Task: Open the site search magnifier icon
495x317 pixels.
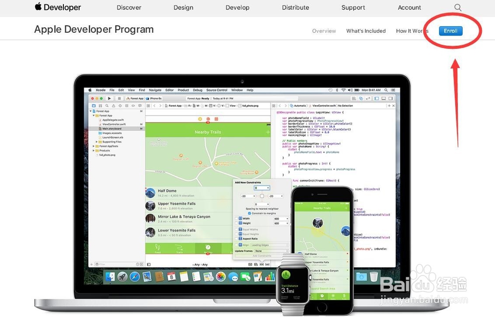Action: (x=458, y=7)
